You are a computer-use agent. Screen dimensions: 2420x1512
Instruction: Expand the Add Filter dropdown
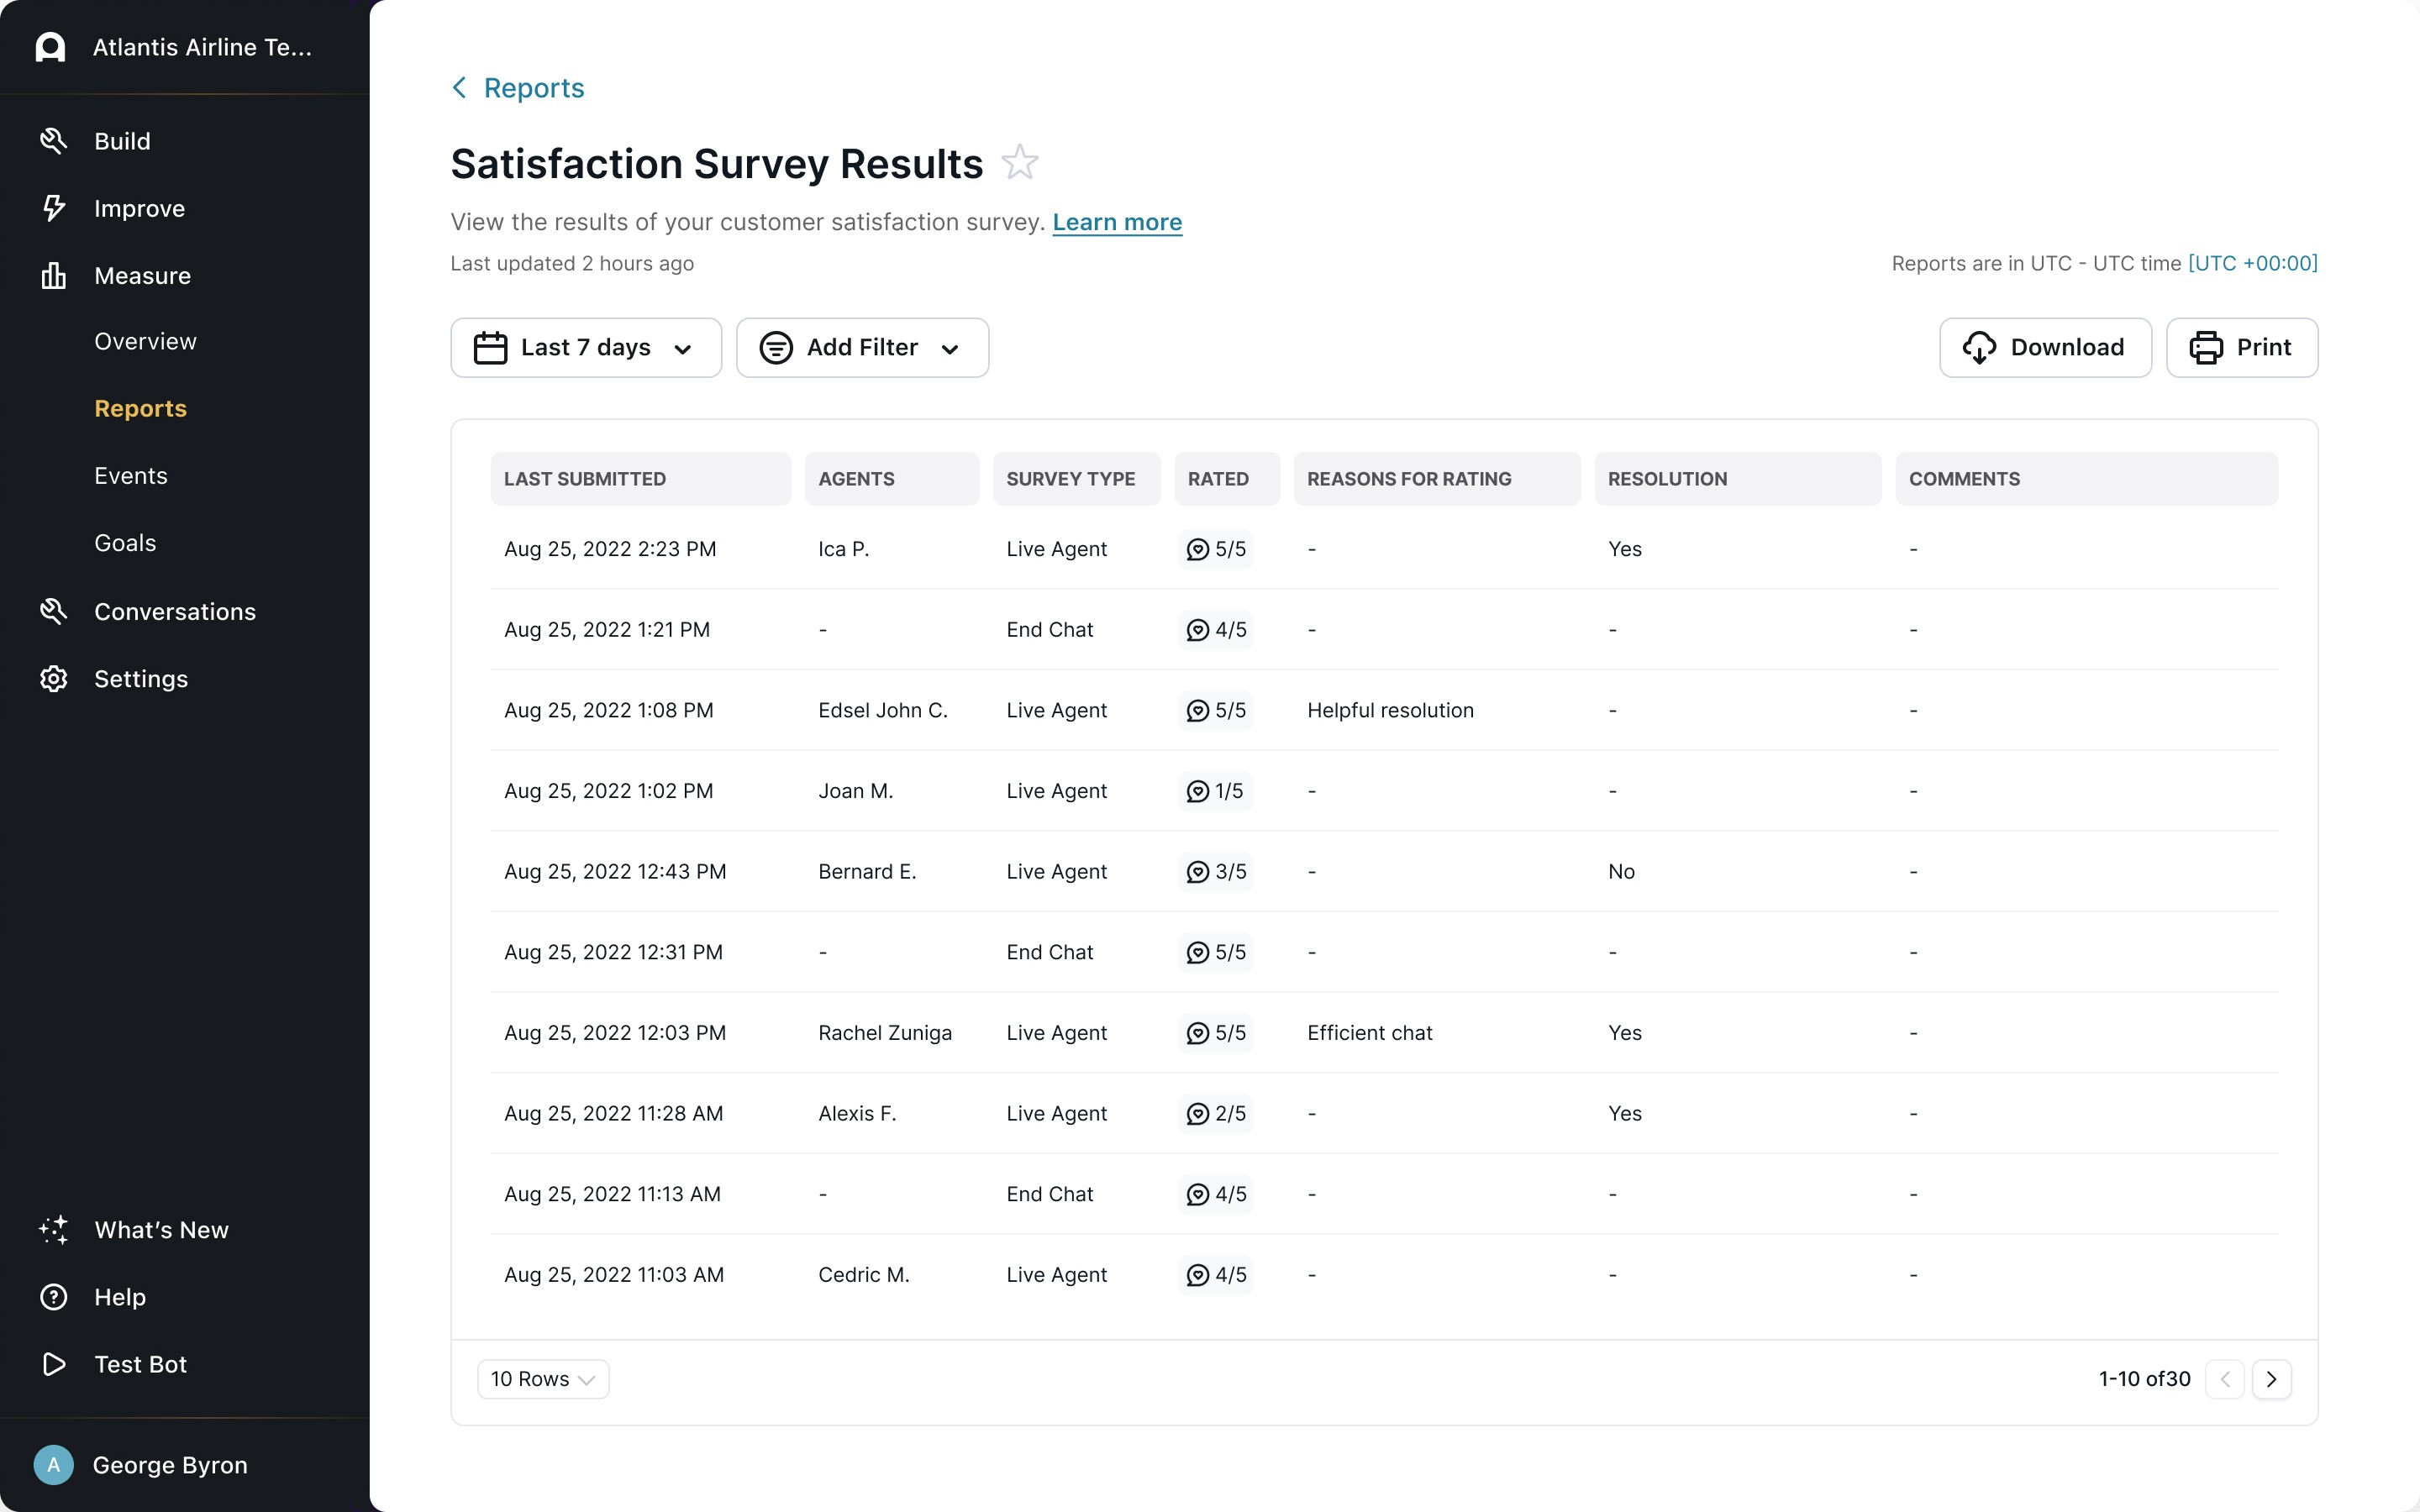pos(861,348)
